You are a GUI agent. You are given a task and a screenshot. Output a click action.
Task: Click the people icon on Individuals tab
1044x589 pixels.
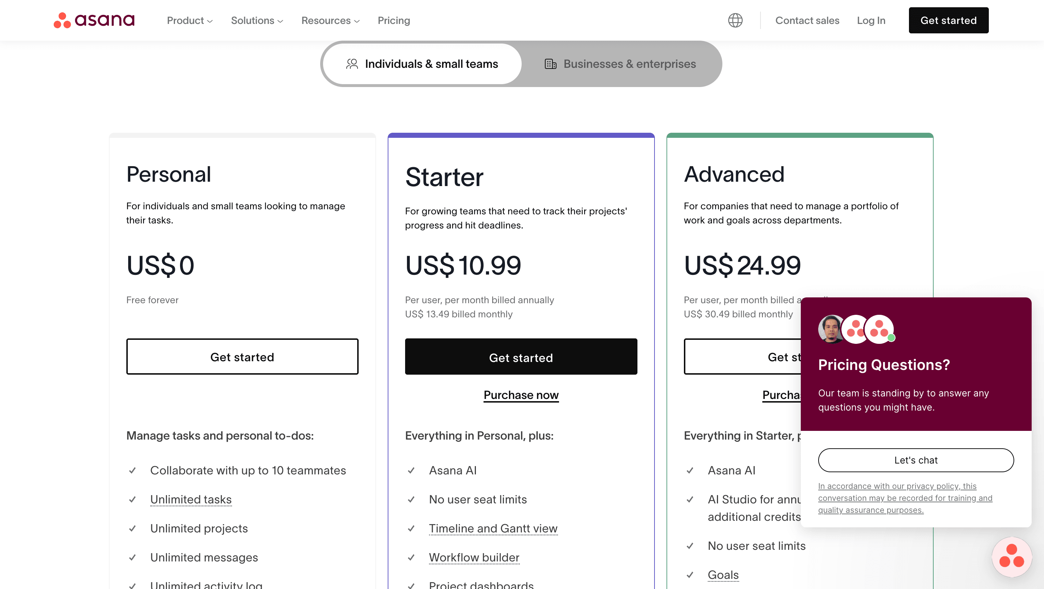(351, 63)
